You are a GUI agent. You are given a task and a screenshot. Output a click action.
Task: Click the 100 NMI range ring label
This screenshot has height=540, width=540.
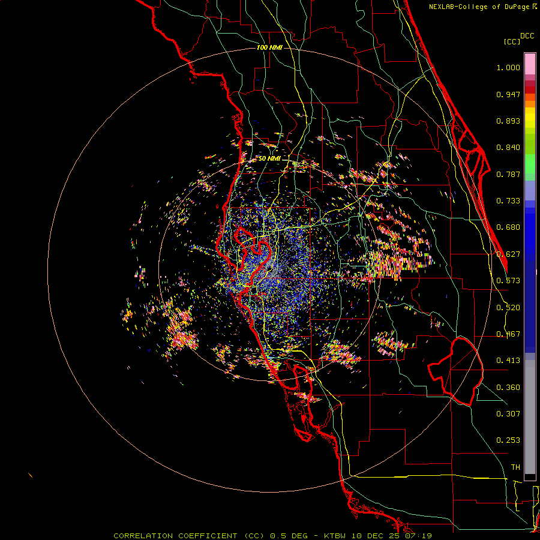pos(269,47)
